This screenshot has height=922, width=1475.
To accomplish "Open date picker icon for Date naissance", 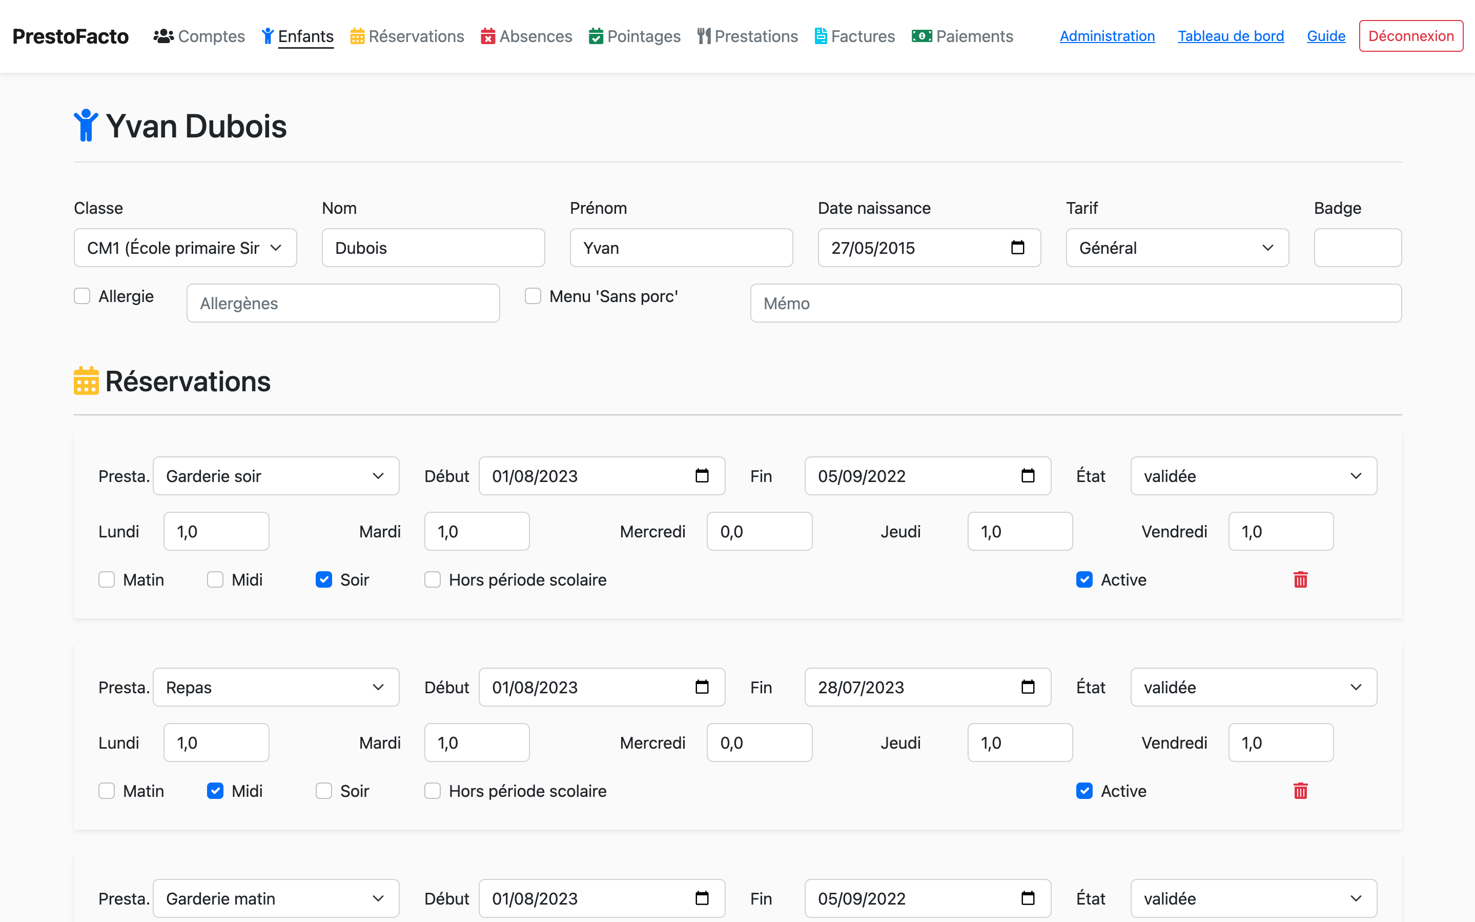I will coord(1017,248).
